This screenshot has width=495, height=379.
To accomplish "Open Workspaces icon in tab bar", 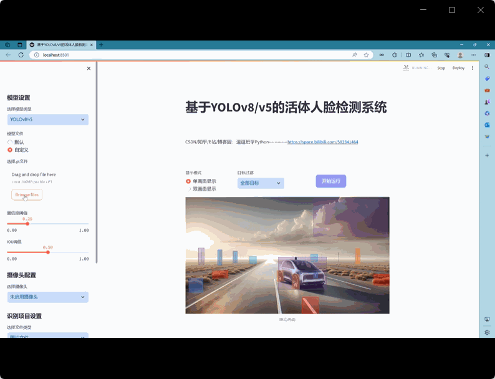I will (x=7, y=45).
